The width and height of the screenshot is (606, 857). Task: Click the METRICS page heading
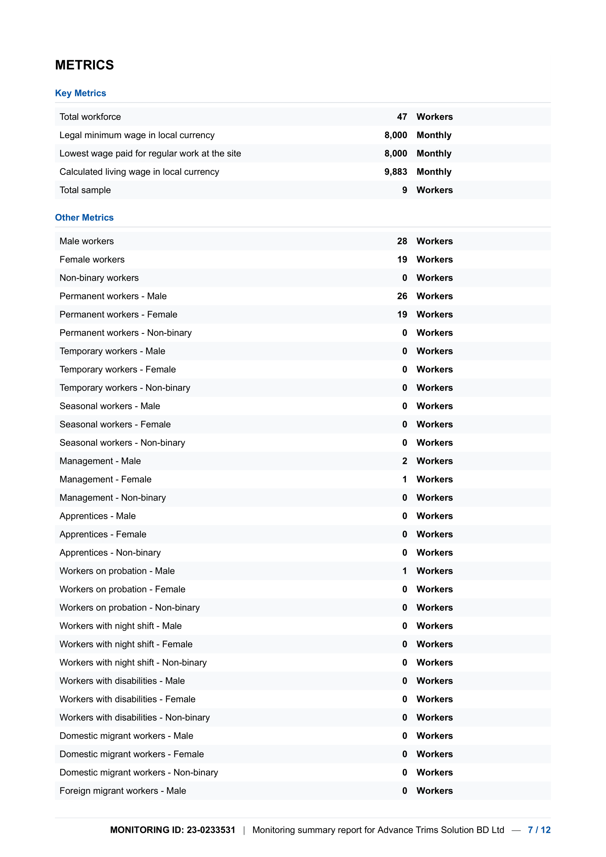[x=84, y=65]
